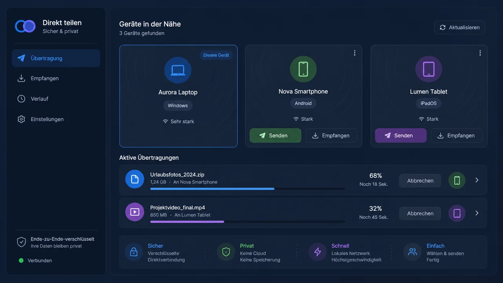Select the Aurora Laptop device icon

178,70
